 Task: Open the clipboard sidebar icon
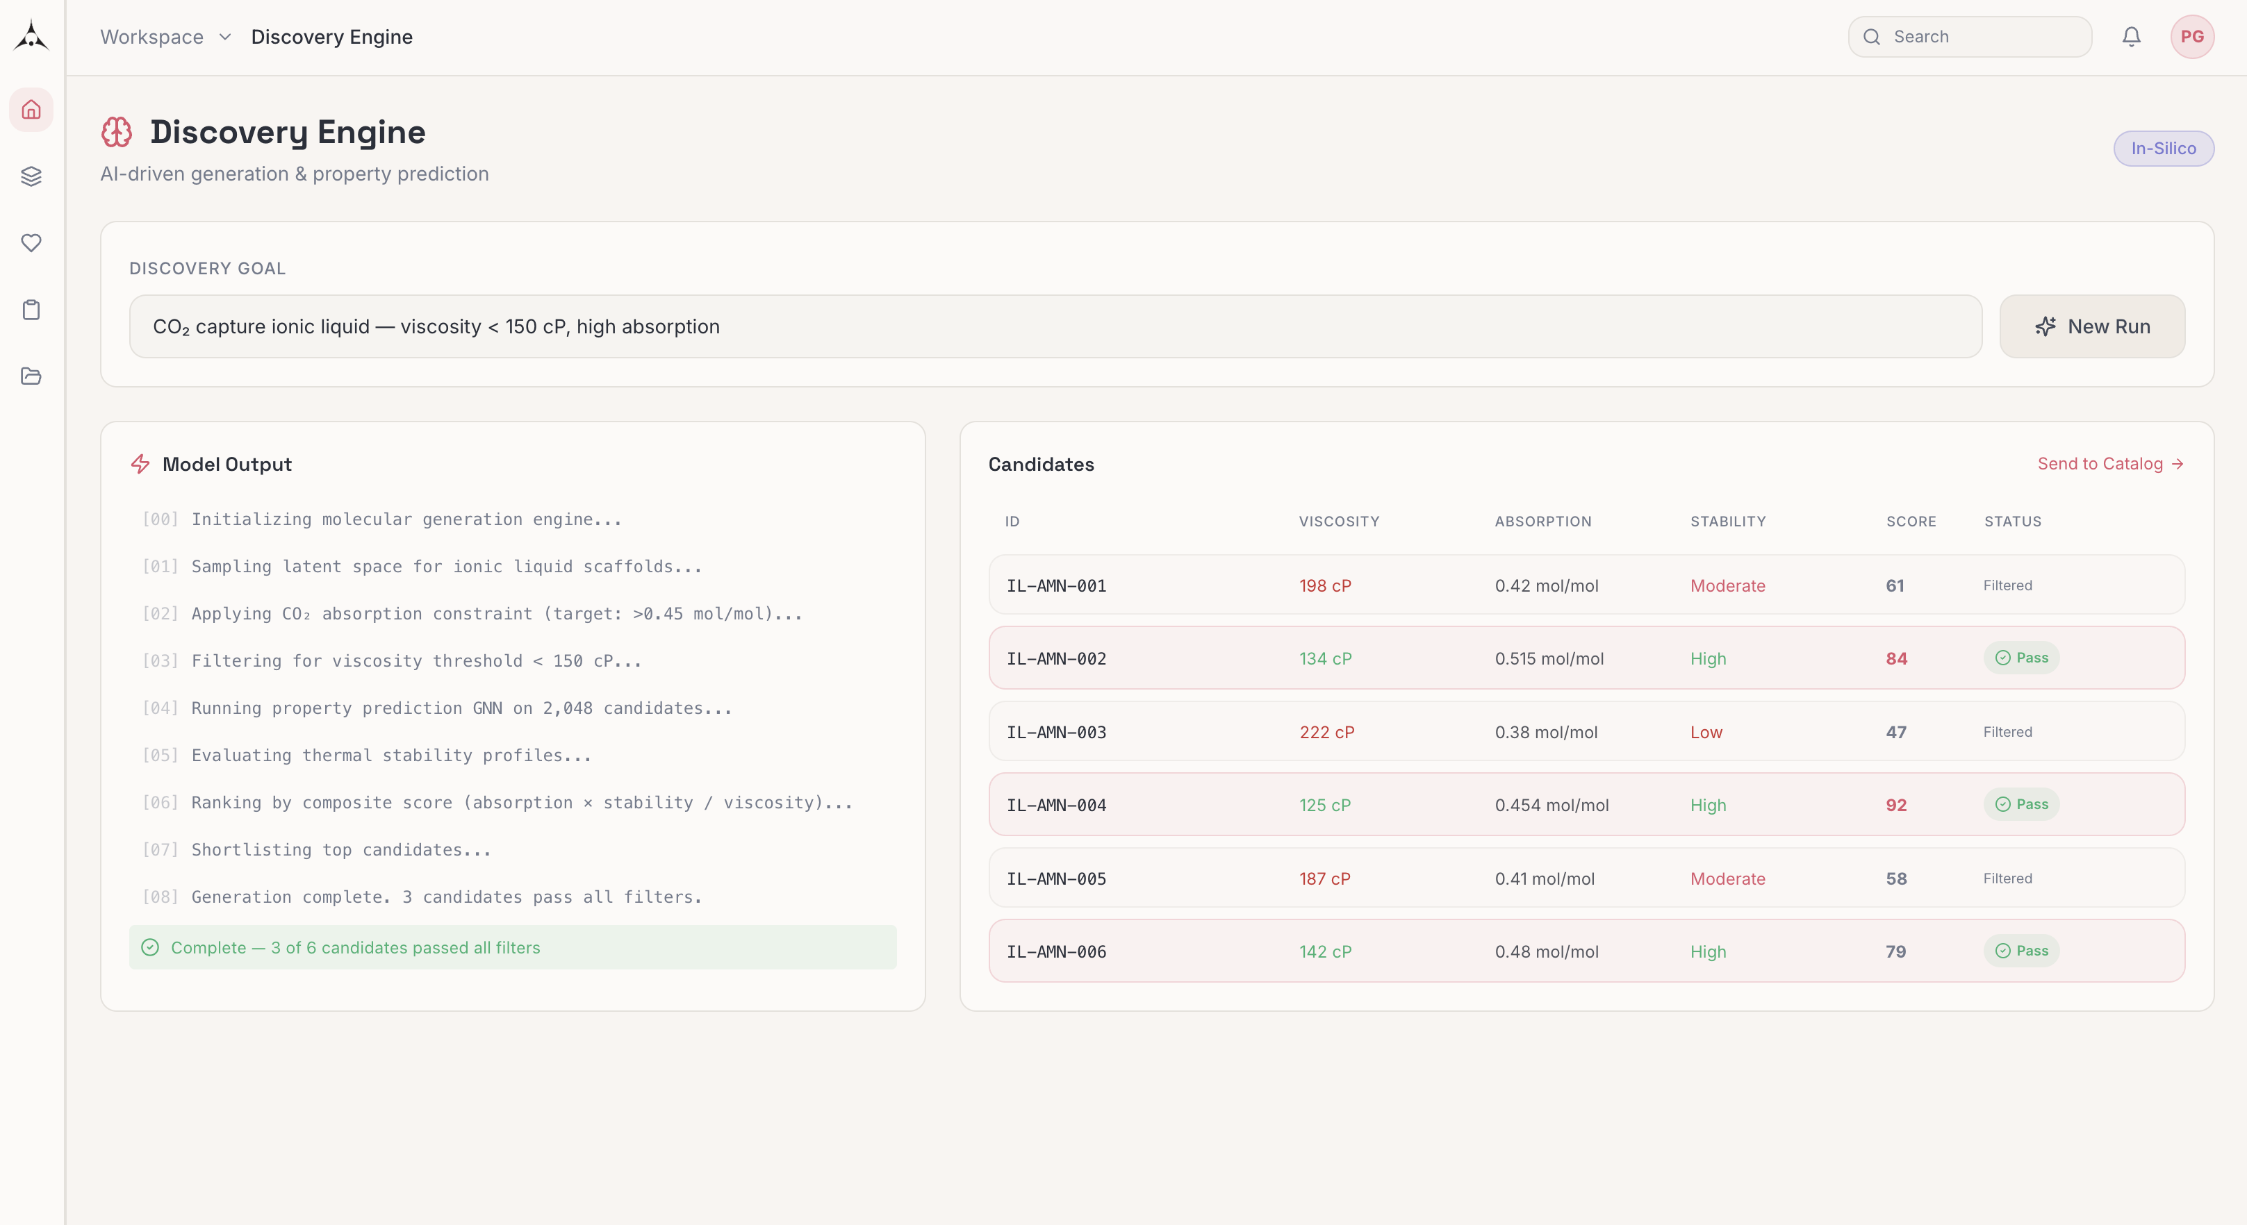(x=31, y=310)
